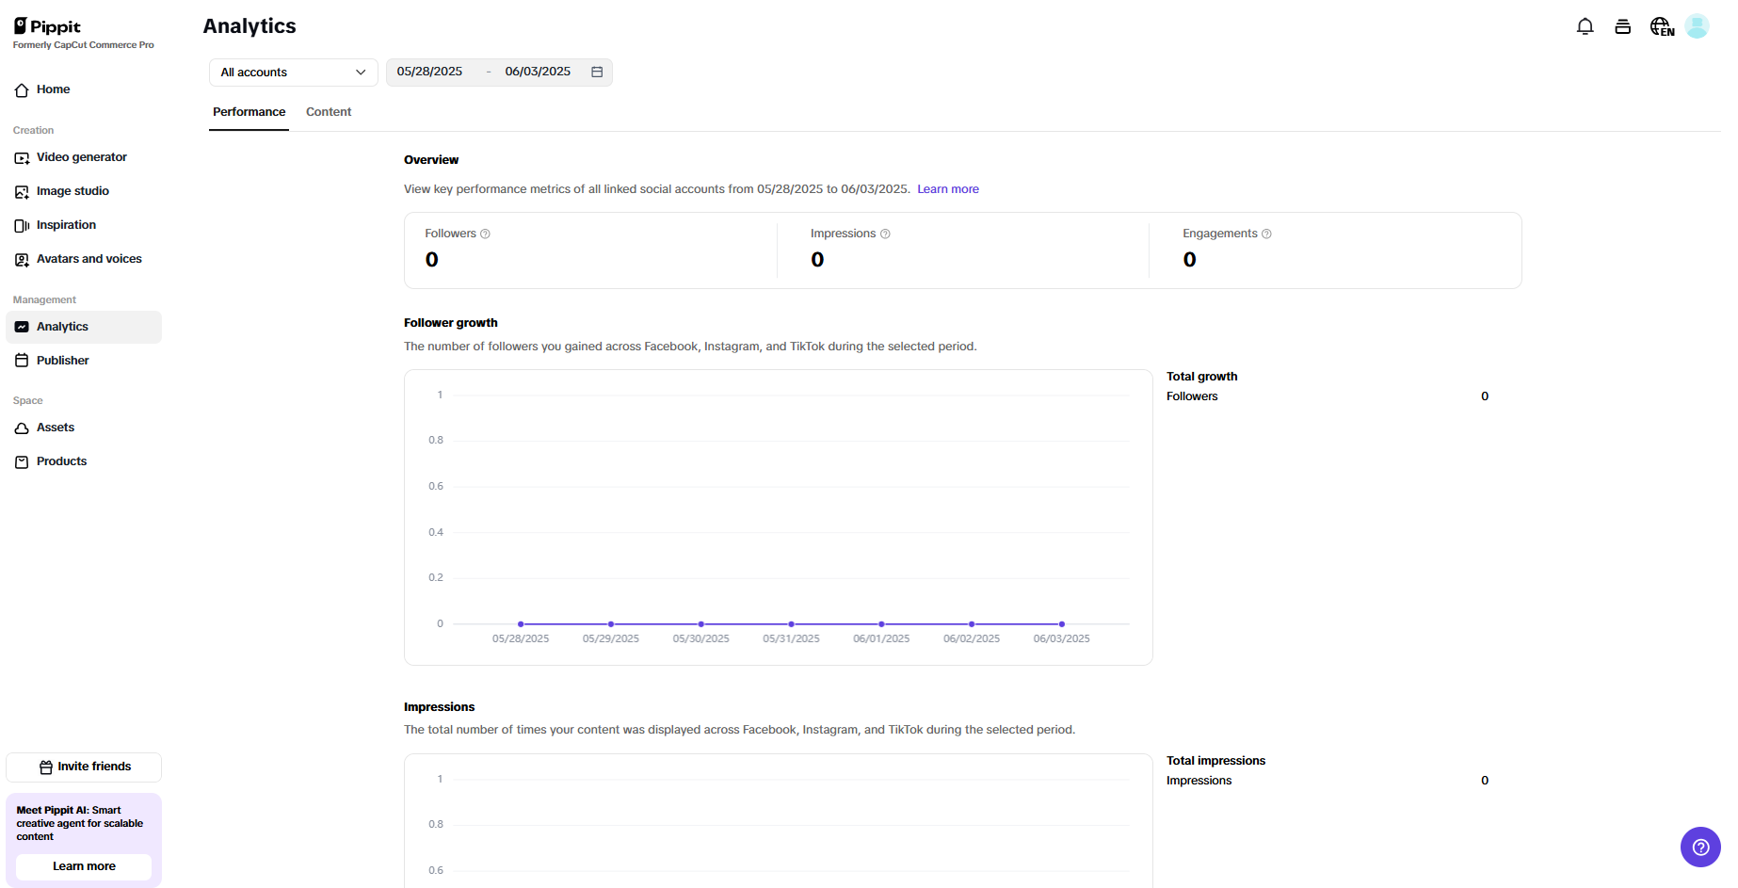Click the Learn more link in Overview
Image resolution: width=1738 pixels, height=888 pixels.
coord(947,188)
